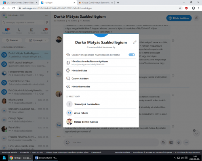
Task: Click the scroll-to-bottom chevron in chat
Action: coord(196,133)
